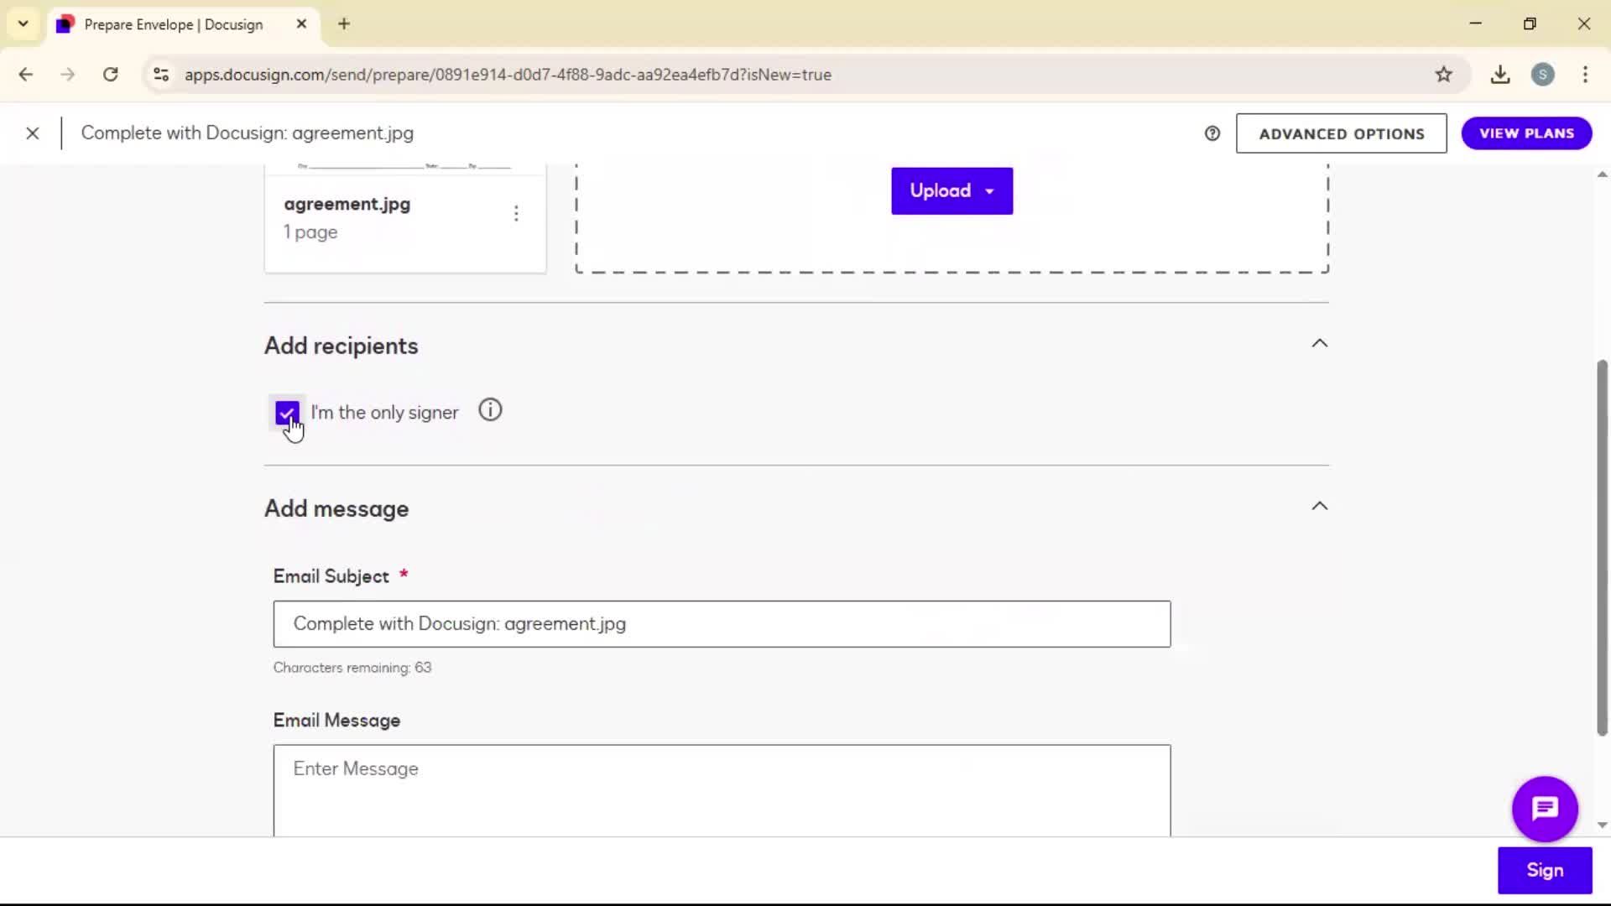
Task: Click scrollbar down arrow
Action: click(x=1602, y=825)
